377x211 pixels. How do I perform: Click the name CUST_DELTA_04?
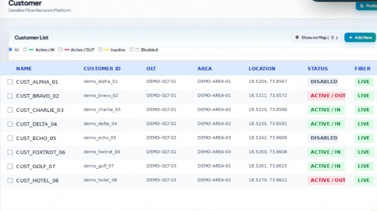point(37,124)
